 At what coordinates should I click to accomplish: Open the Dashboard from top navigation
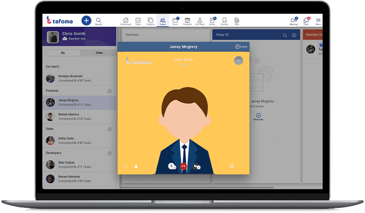coord(126,21)
